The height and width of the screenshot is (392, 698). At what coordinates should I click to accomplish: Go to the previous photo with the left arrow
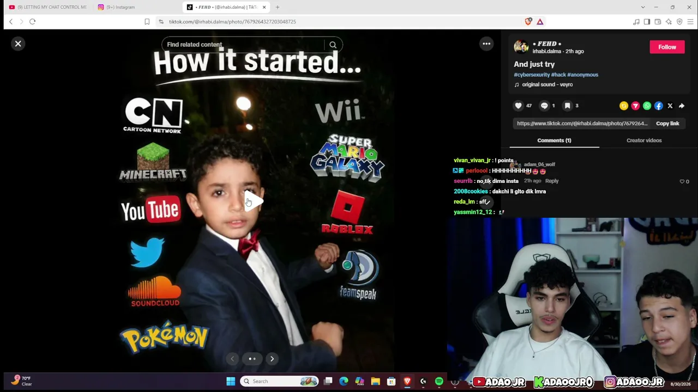[232, 358]
